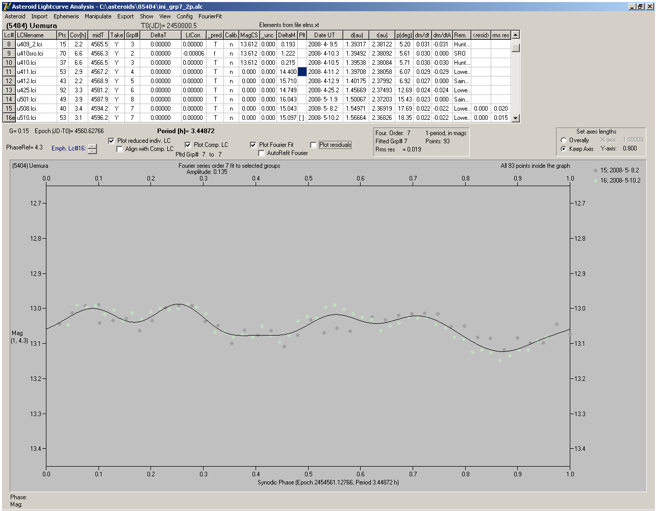The height and width of the screenshot is (511, 657).
Task: Open the Show menu
Action: pos(146,16)
